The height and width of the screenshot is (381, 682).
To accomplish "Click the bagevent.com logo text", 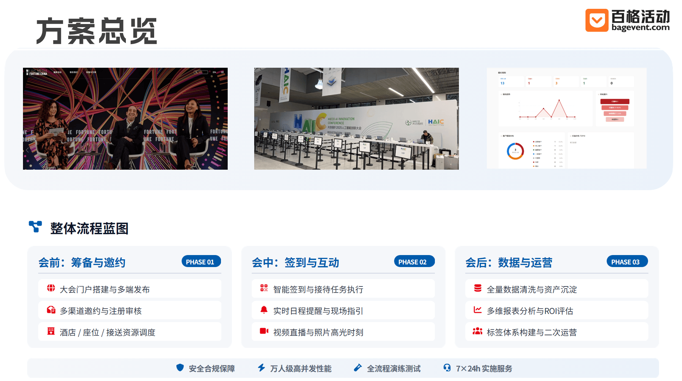I will (641, 27).
